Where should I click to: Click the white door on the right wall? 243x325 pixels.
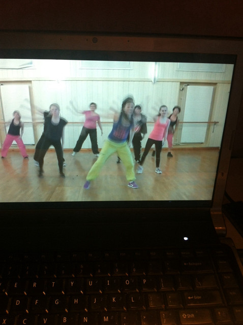tap(196, 114)
